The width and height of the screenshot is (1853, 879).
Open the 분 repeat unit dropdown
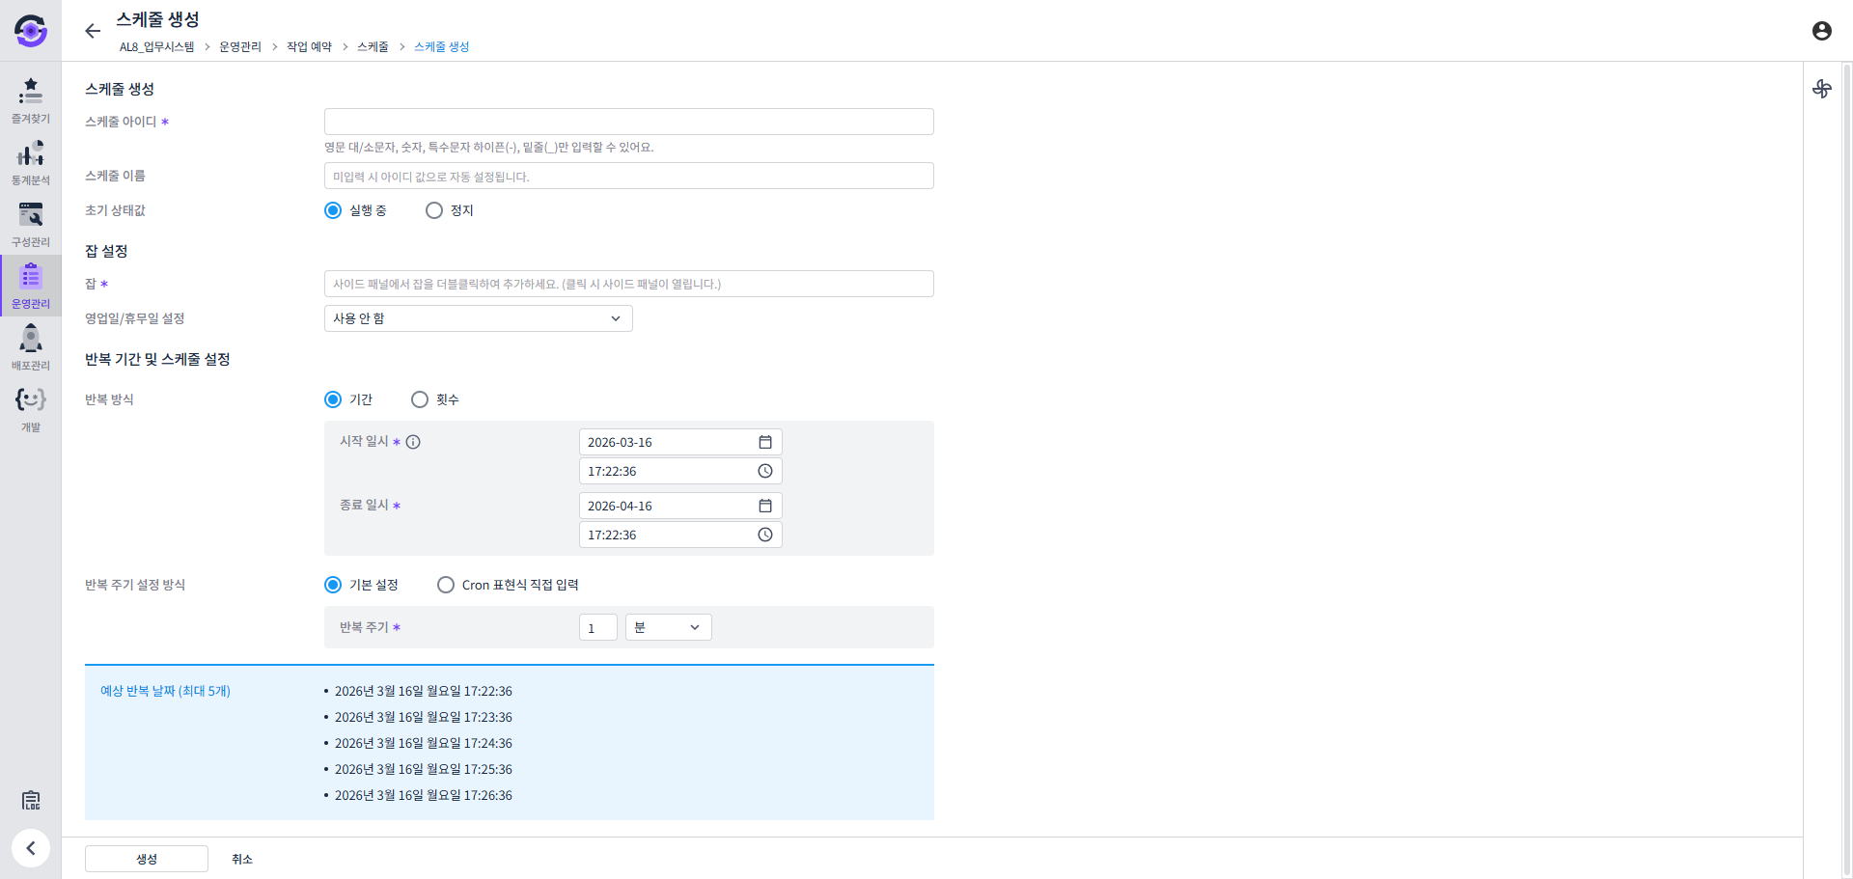tap(669, 627)
